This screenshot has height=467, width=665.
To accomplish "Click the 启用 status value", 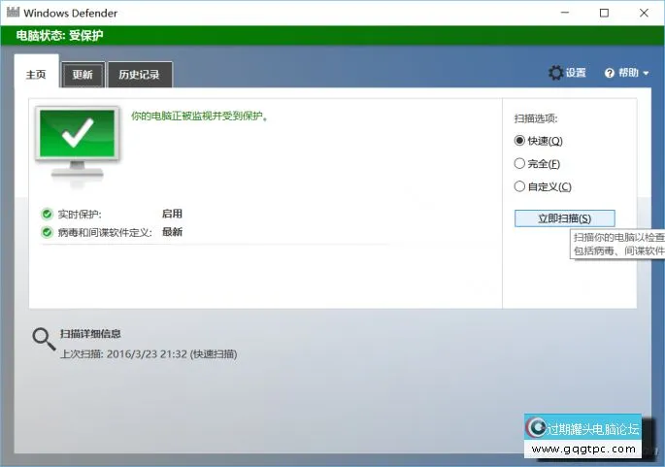I will tap(172, 214).
